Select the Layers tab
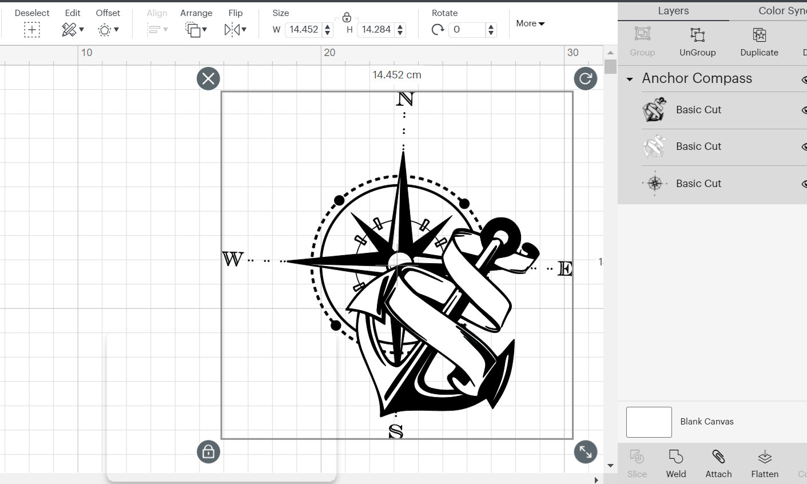807x484 pixels. tap(673, 10)
